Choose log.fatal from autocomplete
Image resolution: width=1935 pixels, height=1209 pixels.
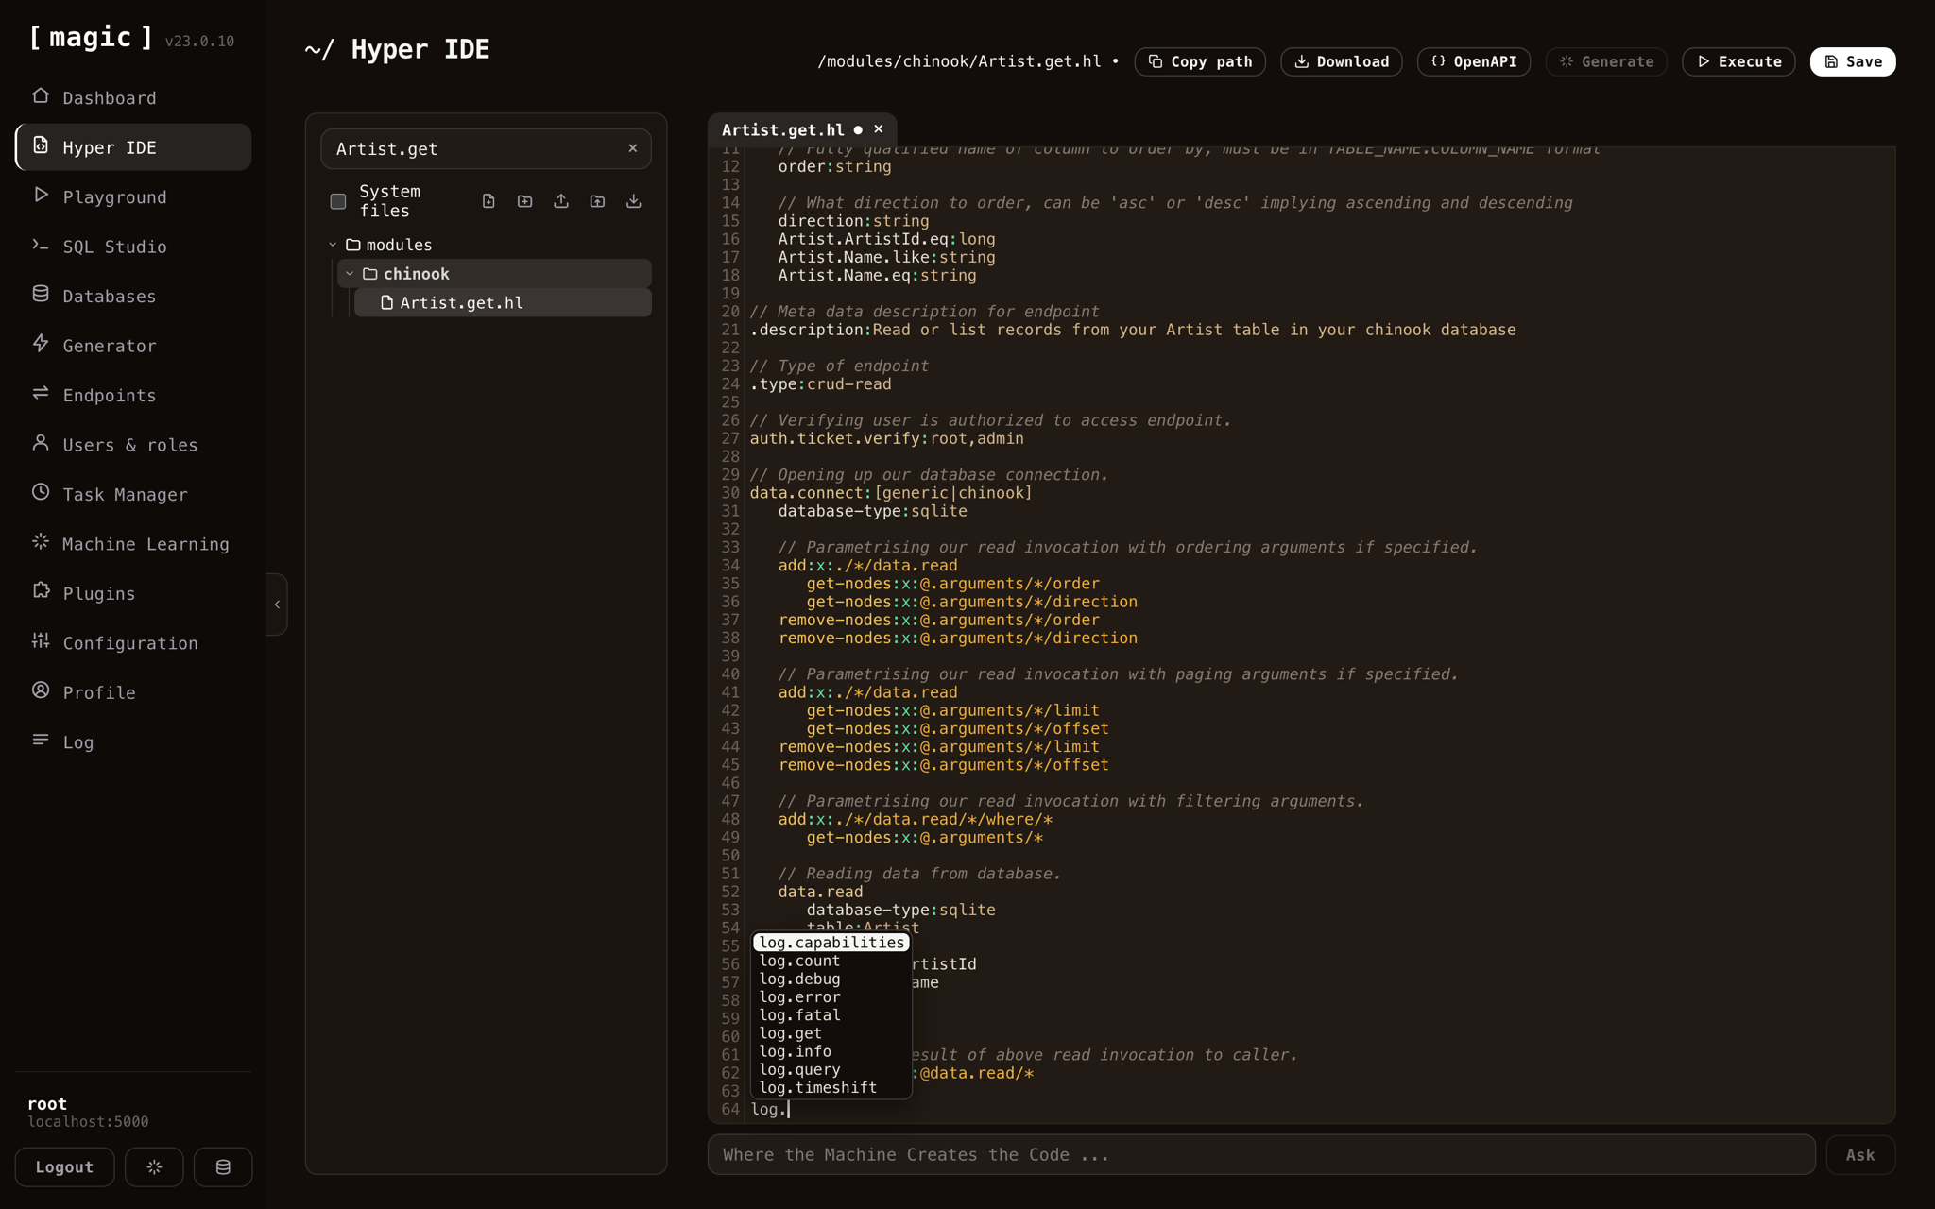click(x=831, y=1015)
